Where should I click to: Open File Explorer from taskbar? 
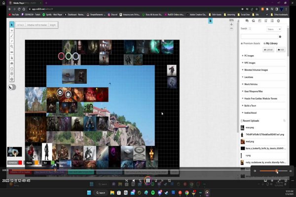point(112,193)
